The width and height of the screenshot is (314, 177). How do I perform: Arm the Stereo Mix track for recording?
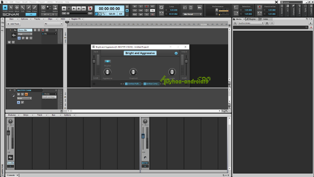[43, 30]
